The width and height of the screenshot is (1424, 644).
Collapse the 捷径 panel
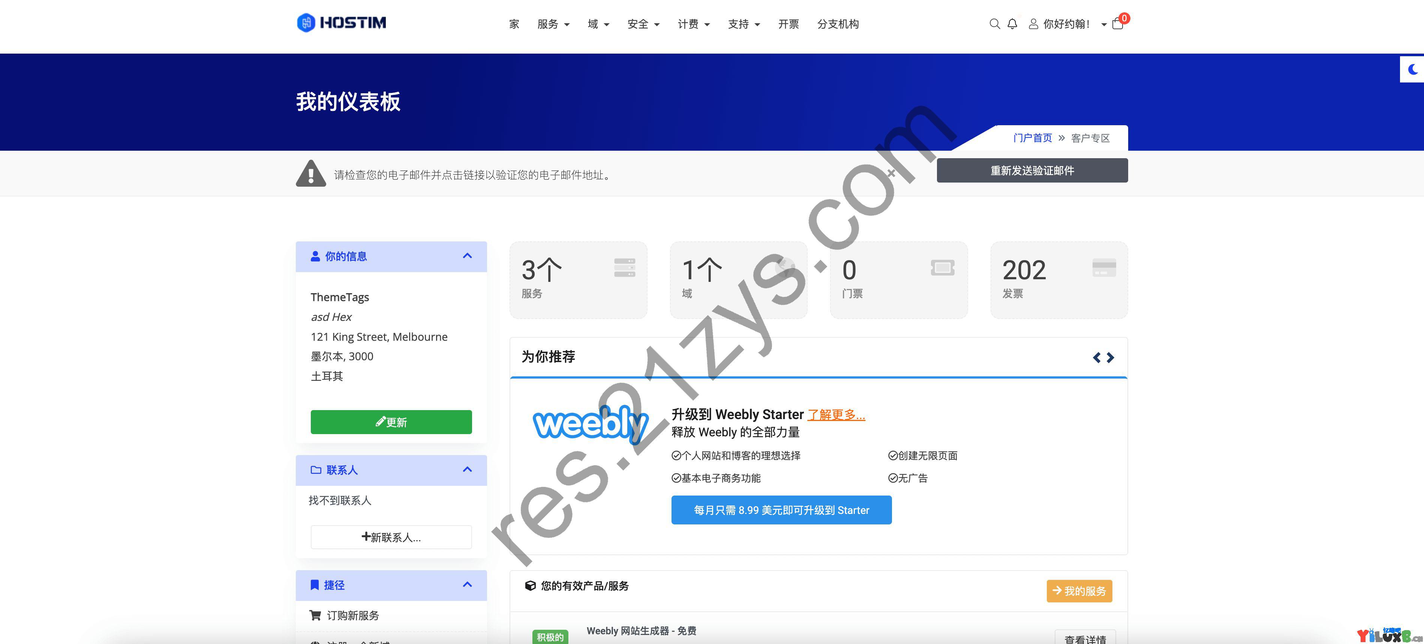click(467, 585)
